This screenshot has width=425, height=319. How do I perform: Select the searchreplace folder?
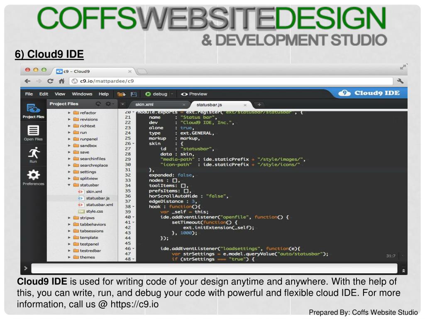click(90, 165)
